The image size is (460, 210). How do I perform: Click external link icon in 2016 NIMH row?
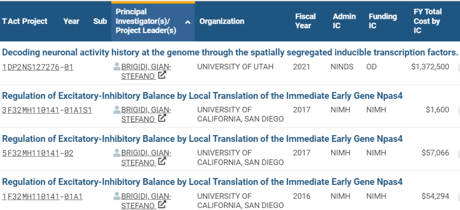click(162, 205)
